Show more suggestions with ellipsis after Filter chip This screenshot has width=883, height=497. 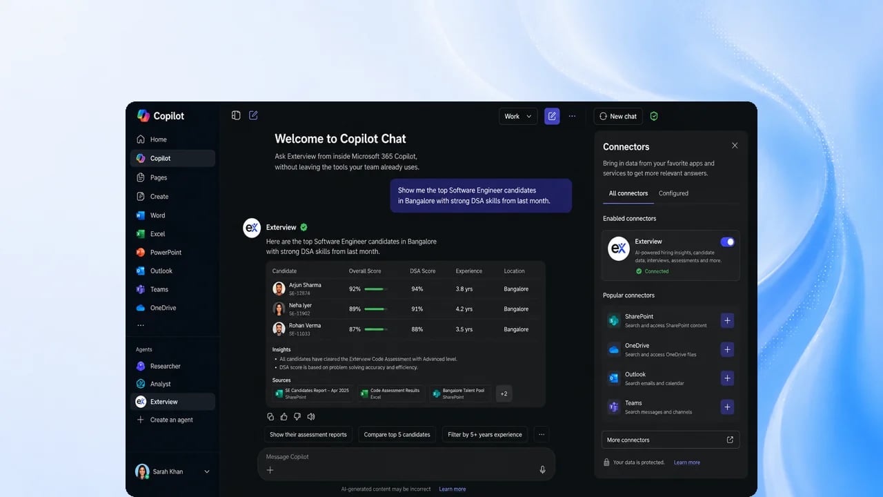[542, 434]
